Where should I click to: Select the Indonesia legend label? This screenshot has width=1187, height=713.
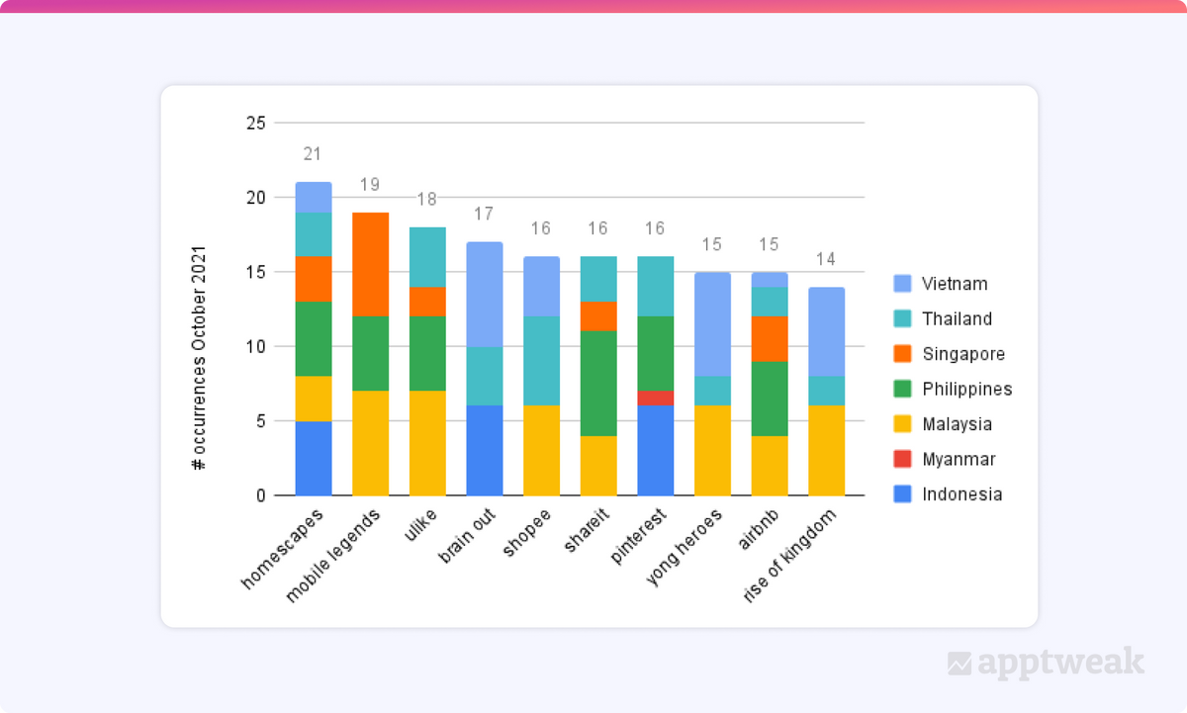(962, 494)
